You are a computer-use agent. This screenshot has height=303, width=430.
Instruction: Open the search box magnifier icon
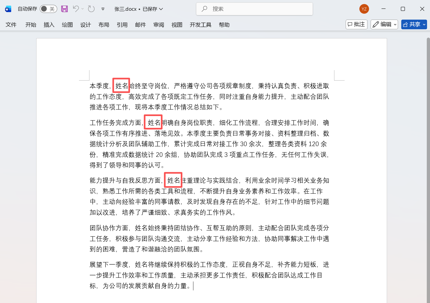(x=204, y=9)
